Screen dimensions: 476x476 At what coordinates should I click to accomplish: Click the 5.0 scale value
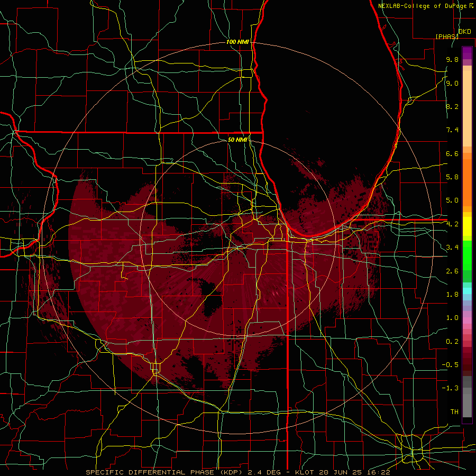pos(452,200)
